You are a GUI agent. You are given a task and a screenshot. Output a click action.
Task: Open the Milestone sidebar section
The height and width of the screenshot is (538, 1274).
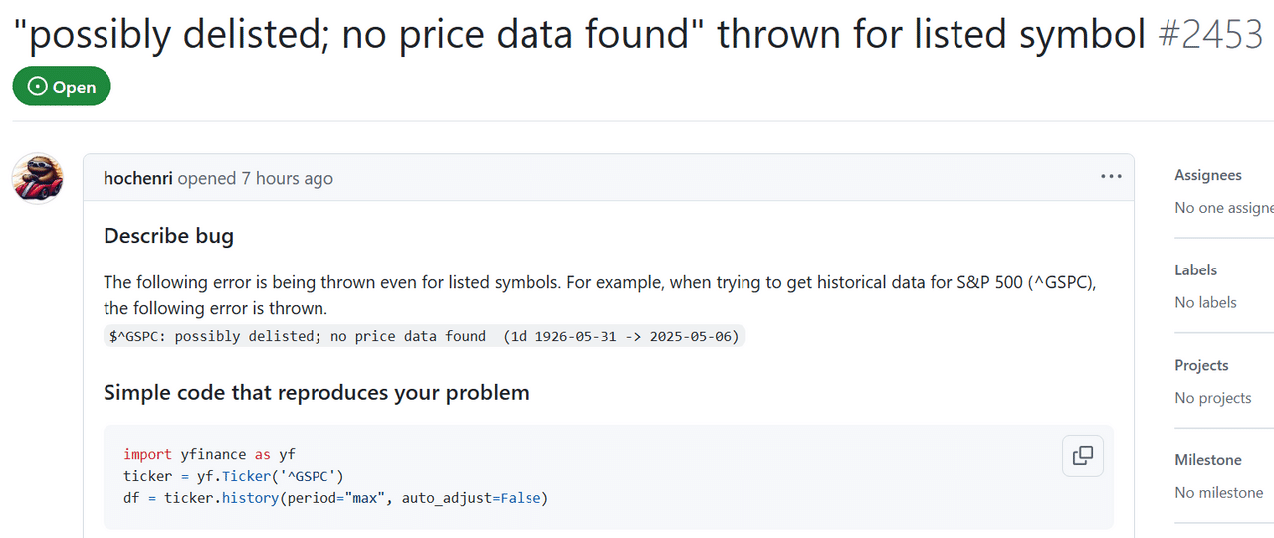coord(1208,459)
